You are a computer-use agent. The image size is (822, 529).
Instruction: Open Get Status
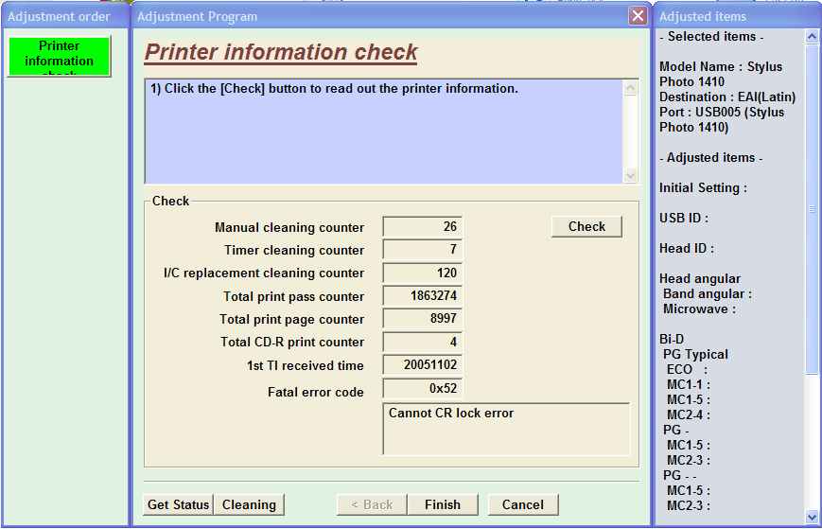point(178,504)
